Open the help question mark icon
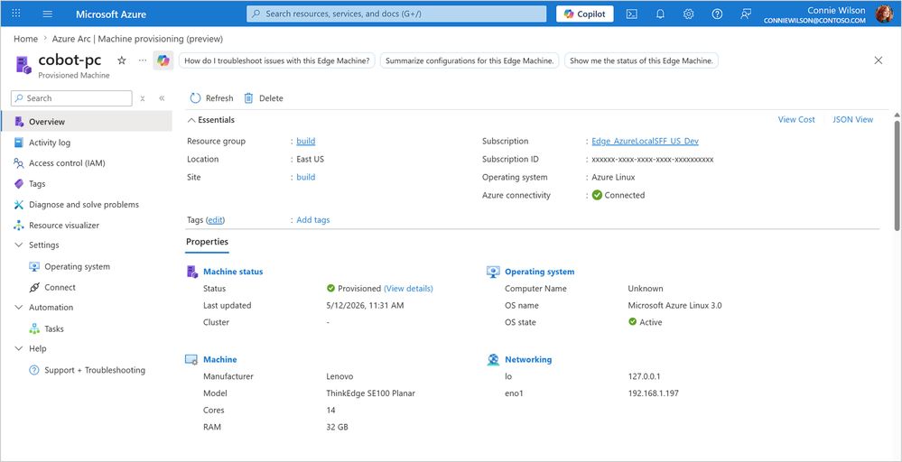902x462 pixels. point(717,14)
